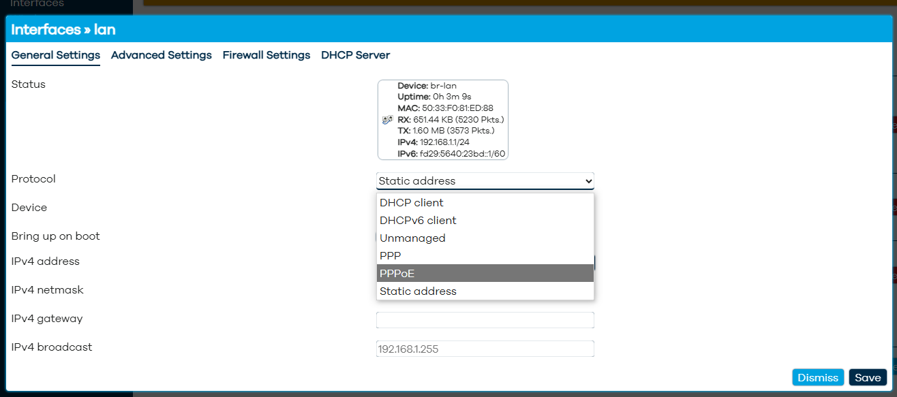Screen dimensions: 897x397
Task: Select the PPP protocol option
Action: pyautogui.click(x=485, y=256)
